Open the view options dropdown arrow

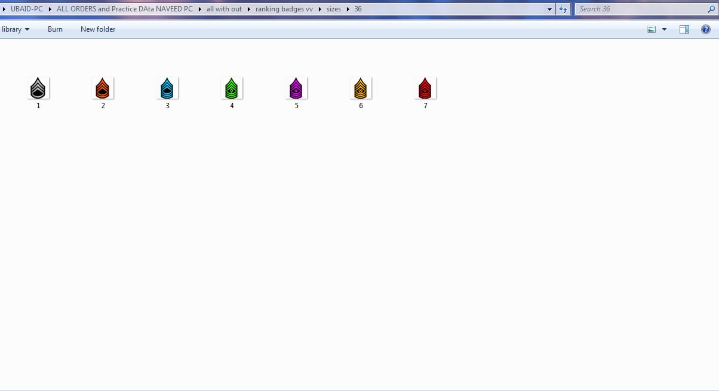pyautogui.click(x=664, y=29)
